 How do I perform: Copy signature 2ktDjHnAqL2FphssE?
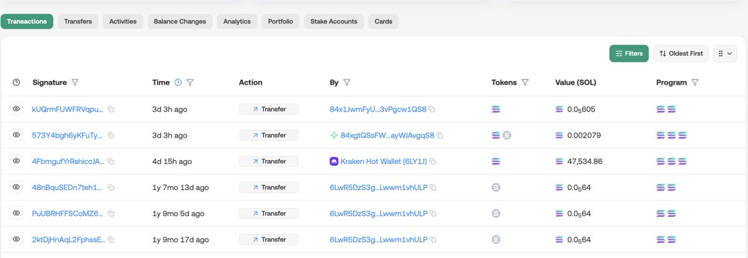(111, 239)
